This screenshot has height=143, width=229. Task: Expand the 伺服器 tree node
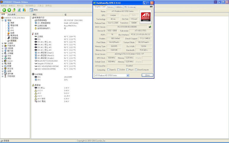pyautogui.click(x=3, y=48)
